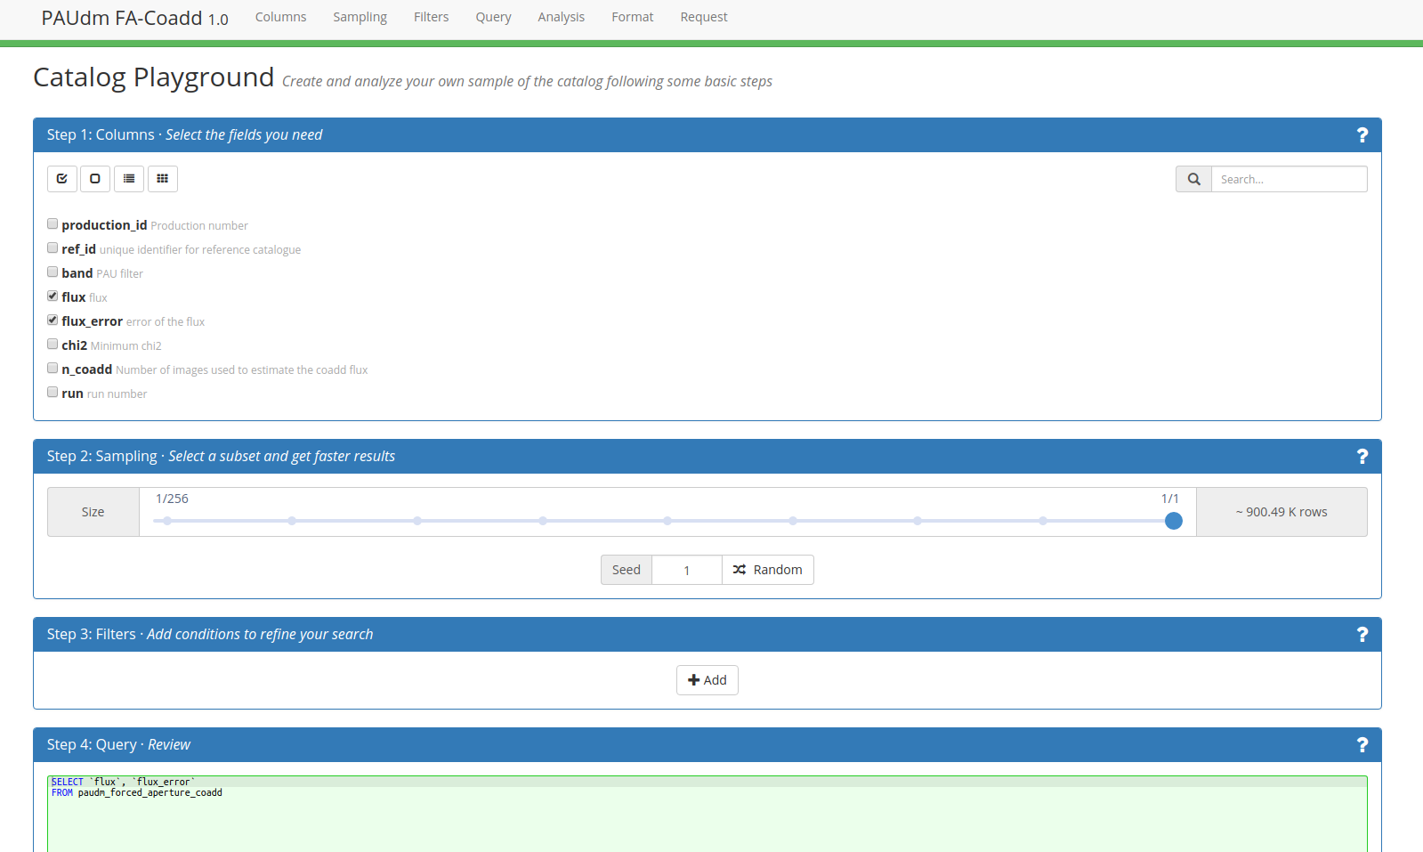The image size is (1423, 852).
Task: Add a new filter condition
Action: (x=707, y=680)
